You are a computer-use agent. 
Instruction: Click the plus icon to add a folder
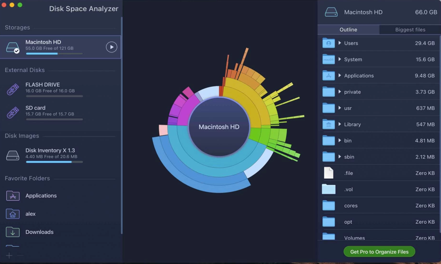[9, 255]
